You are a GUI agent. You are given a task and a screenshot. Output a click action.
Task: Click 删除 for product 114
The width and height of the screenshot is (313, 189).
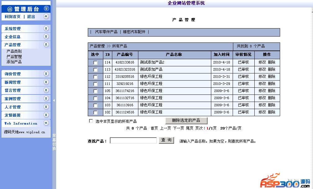(x=272, y=62)
